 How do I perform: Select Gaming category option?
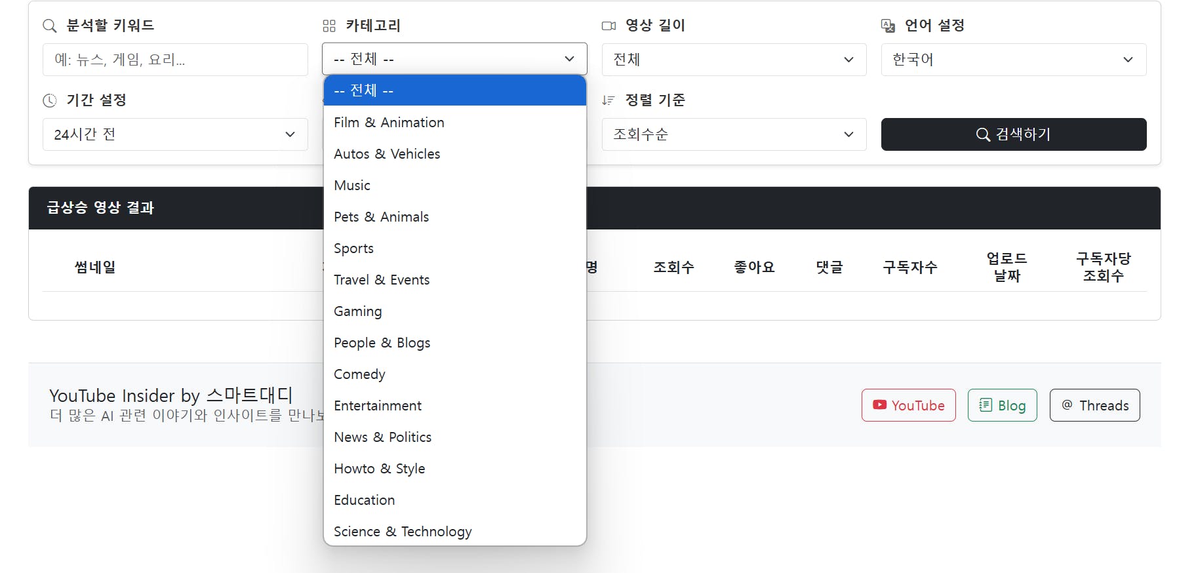point(455,311)
